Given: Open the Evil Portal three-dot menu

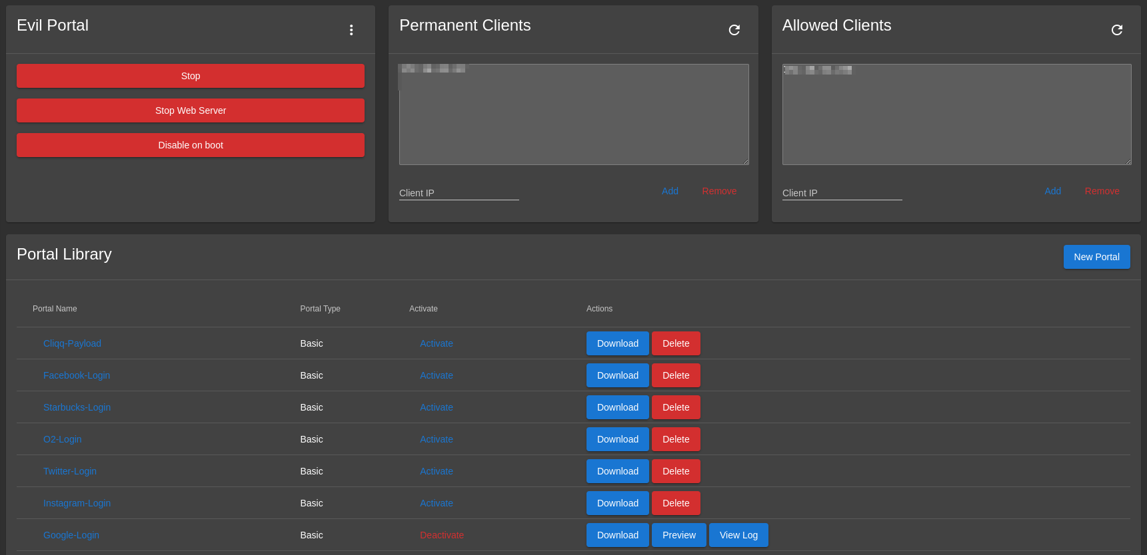Looking at the screenshot, I should coord(351,30).
